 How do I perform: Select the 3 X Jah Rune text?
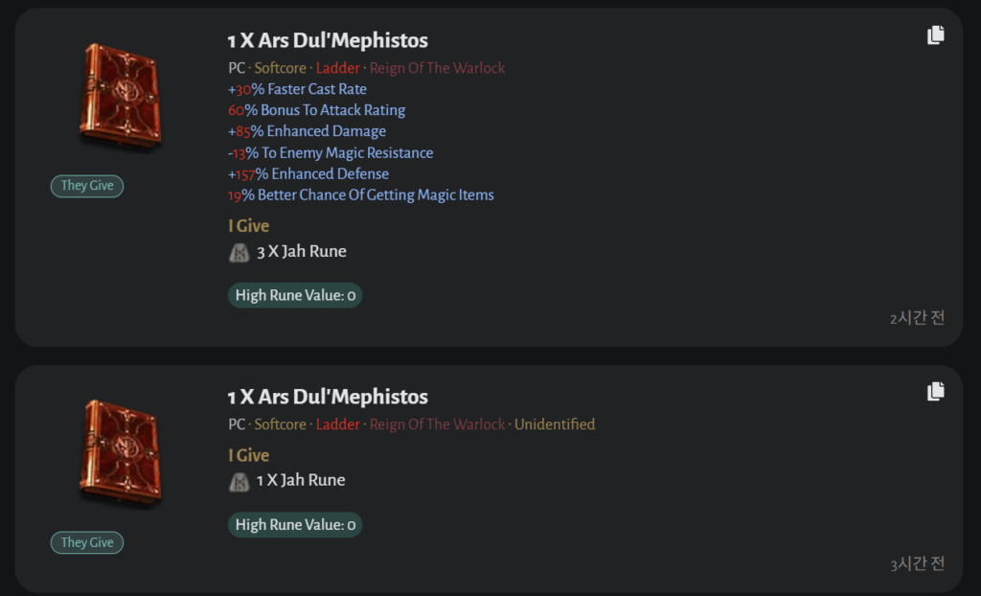(302, 252)
